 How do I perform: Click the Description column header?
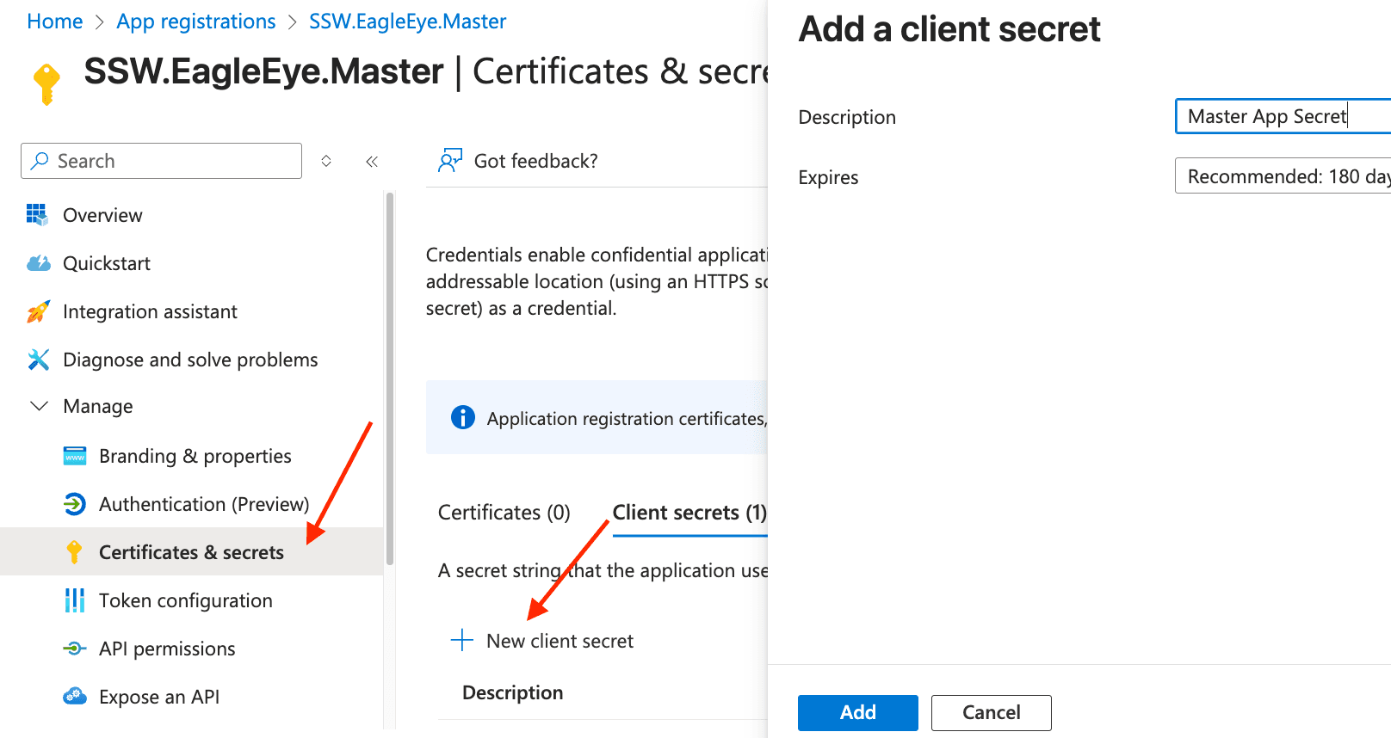[x=512, y=692]
